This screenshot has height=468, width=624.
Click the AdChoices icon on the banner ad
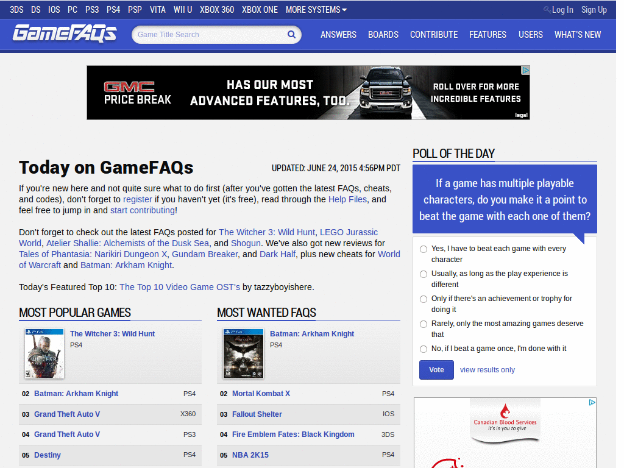coord(525,70)
